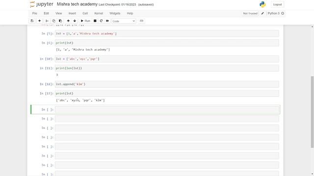Copy selected cells icon
This screenshot has height=176, width=314.
coord(53,21)
